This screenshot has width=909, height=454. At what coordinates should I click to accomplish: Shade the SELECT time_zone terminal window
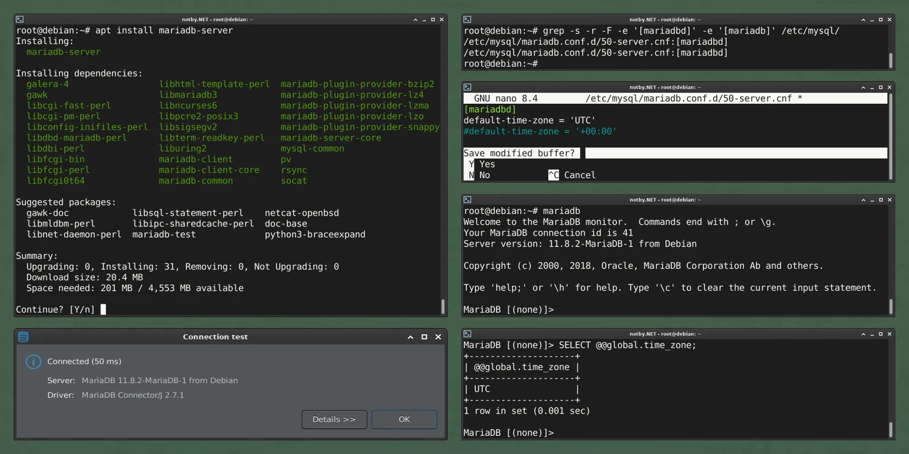pyautogui.click(x=863, y=334)
